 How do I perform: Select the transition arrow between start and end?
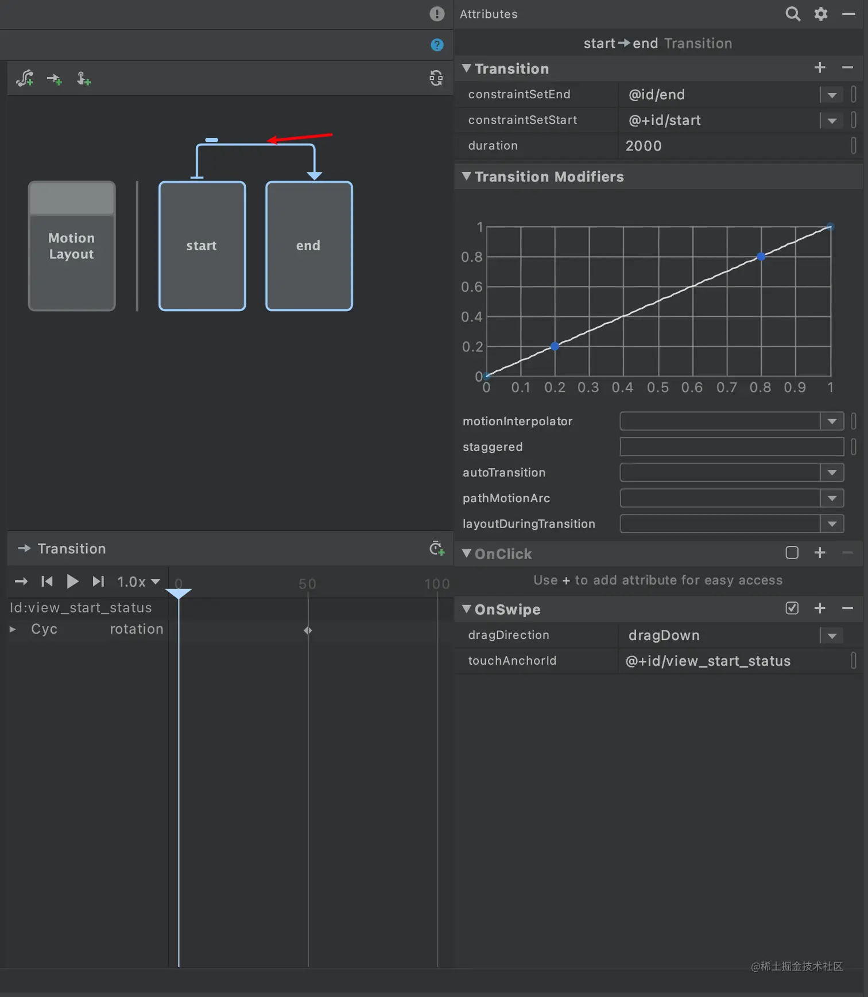pos(255,145)
